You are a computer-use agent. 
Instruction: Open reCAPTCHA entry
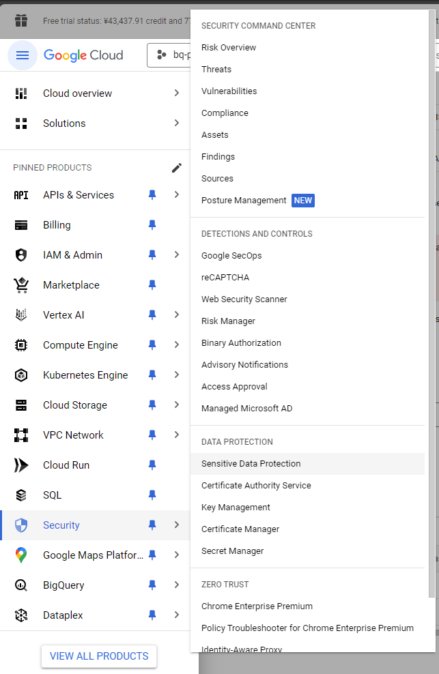tap(225, 278)
